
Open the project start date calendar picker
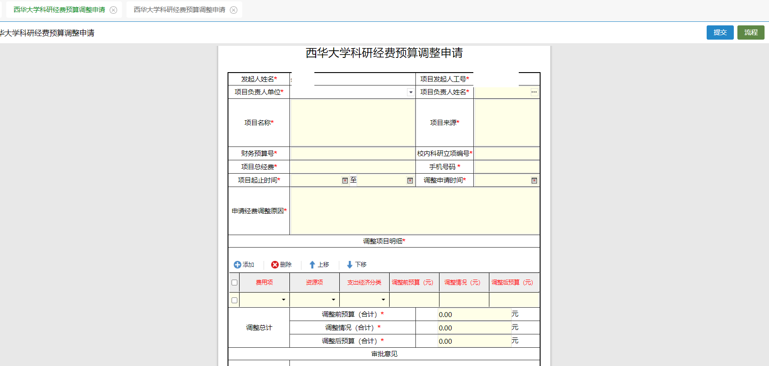pos(345,180)
